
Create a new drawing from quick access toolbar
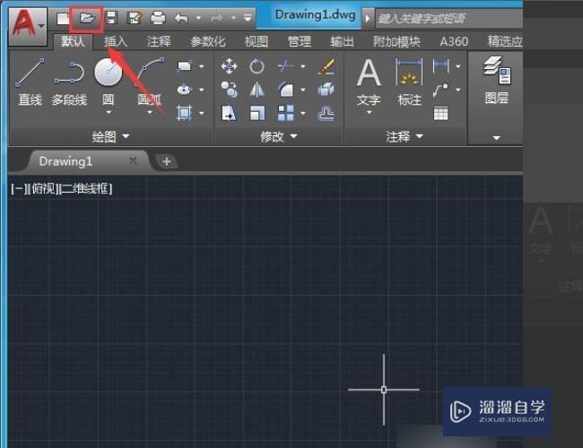(x=63, y=18)
